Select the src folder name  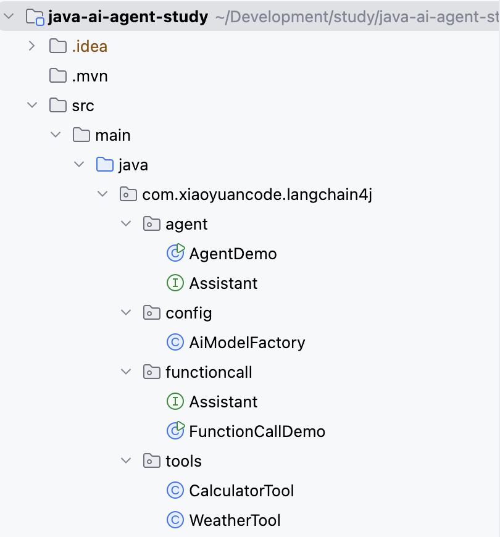tap(83, 106)
